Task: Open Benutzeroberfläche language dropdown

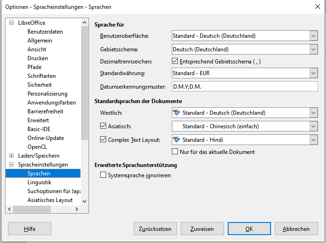Action: point(313,36)
